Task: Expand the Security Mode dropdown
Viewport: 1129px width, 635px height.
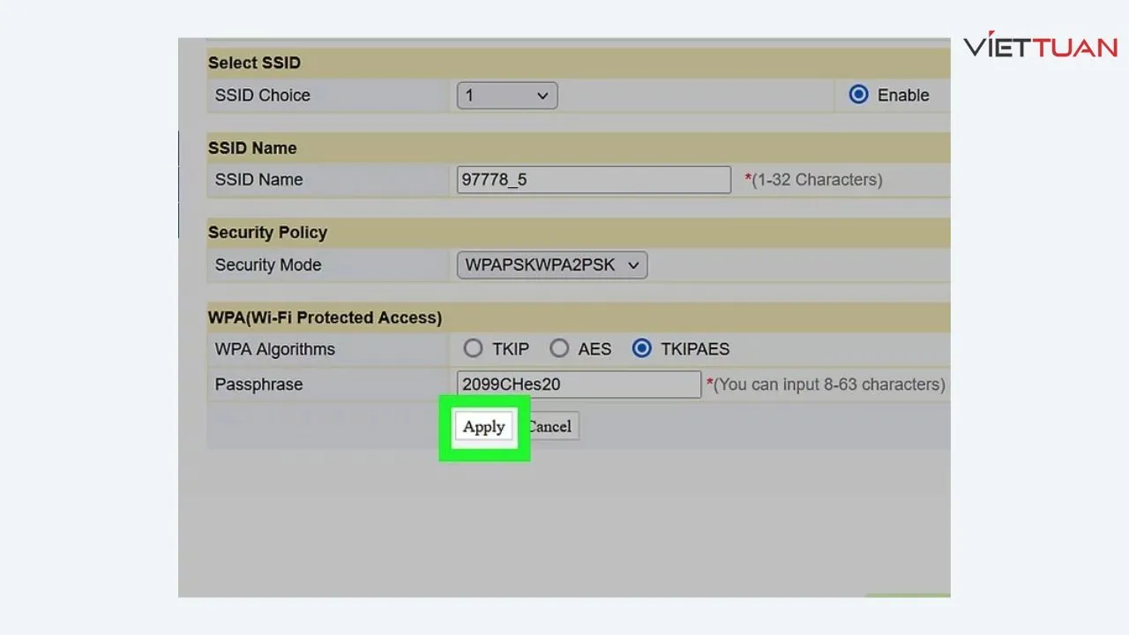Action: [x=551, y=265]
